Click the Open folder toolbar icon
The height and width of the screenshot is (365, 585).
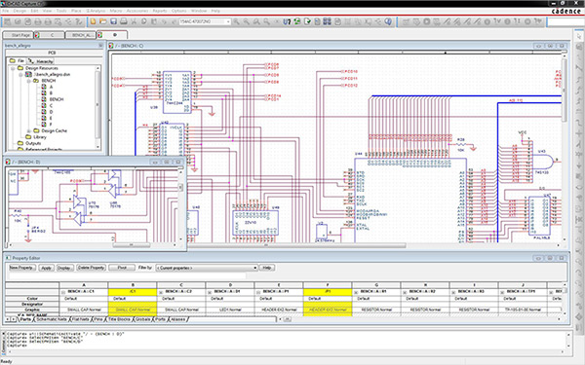click(x=103, y=21)
